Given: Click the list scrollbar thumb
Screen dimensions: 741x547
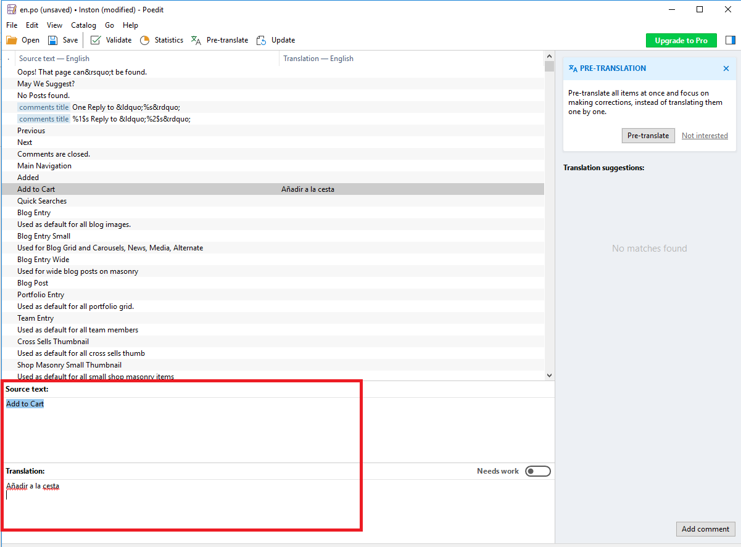Looking at the screenshot, I should (x=549, y=67).
